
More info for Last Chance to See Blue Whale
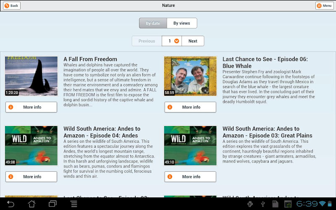(x=190, y=107)
